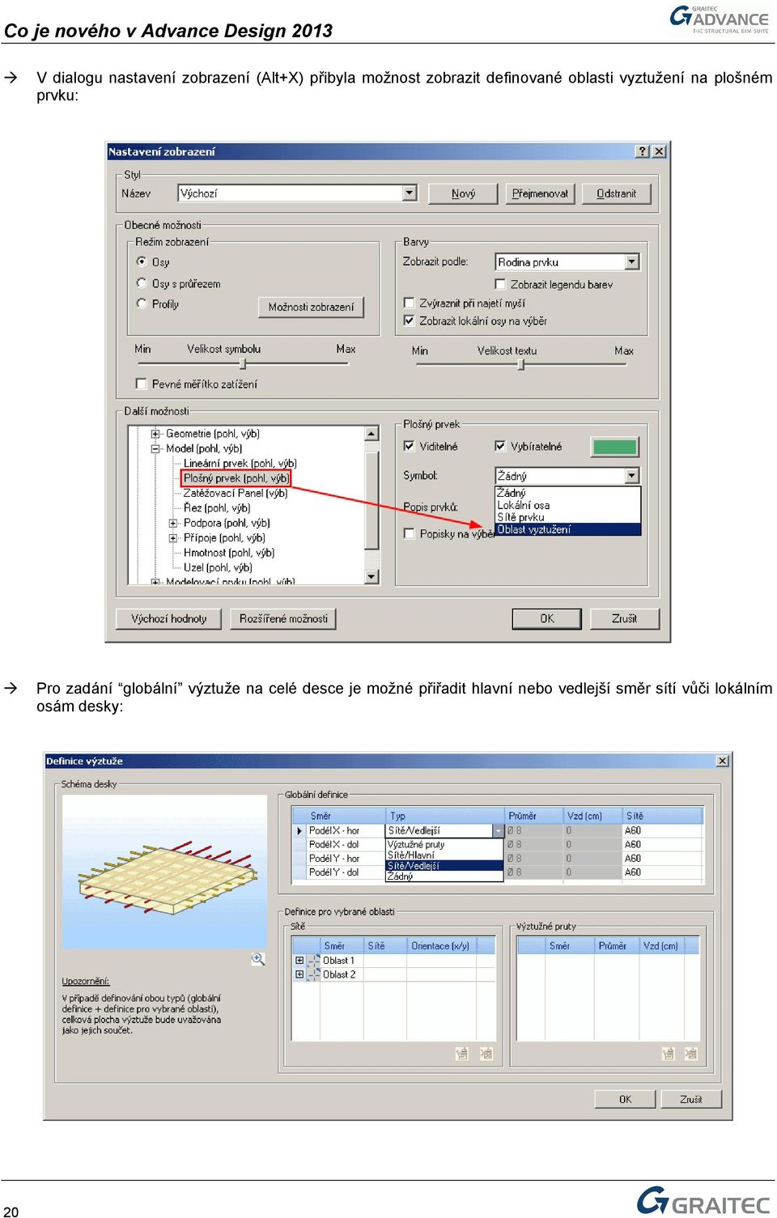Toggle Zobrazit legendu barev checkbox
The width and height of the screenshot is (777, 1218).
click(x=500, y=284)
